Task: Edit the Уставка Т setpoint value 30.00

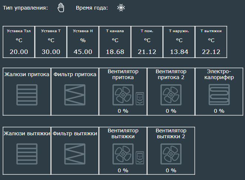Action: 51,52
